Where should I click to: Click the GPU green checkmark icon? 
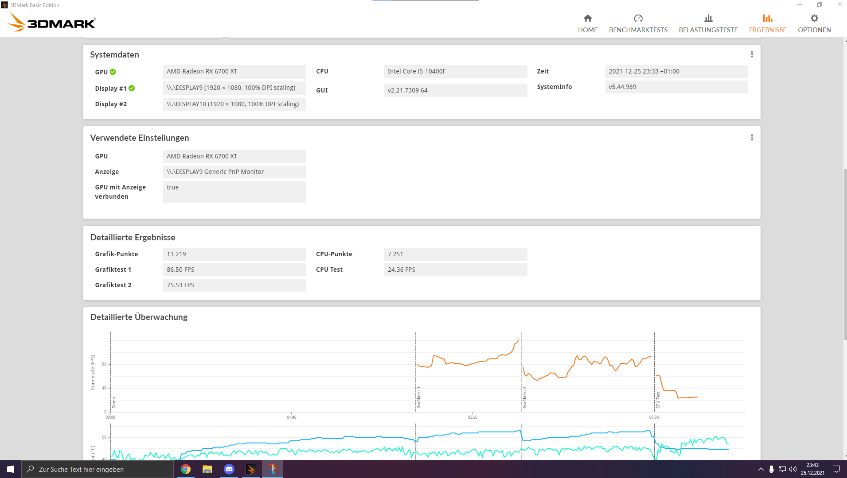(x=113, y=72)
